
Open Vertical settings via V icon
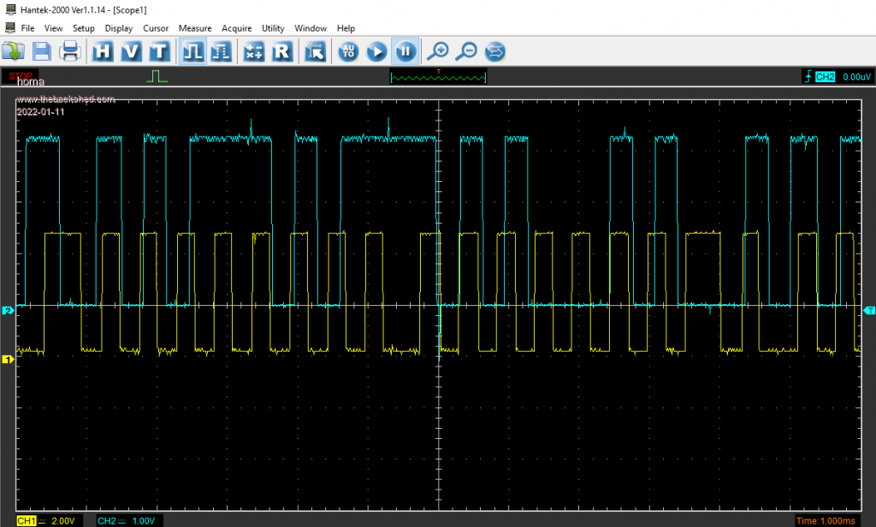point(131,51)
